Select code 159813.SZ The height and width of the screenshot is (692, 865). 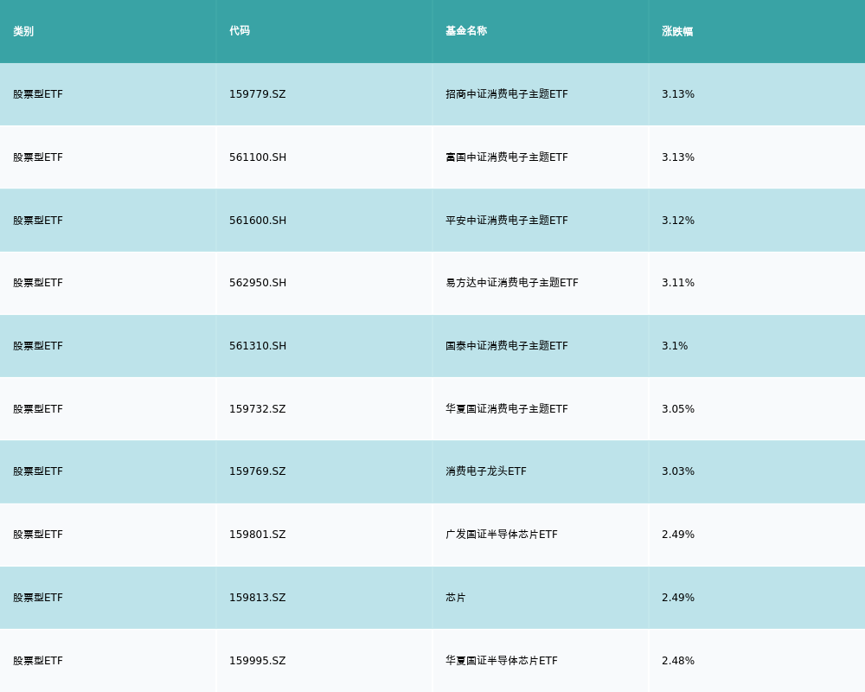[x=258, y=598]
